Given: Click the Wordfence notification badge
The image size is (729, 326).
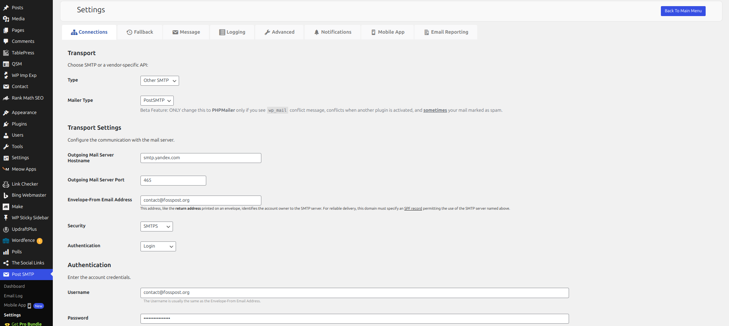Looking at the screenshot, I should 39,241.
